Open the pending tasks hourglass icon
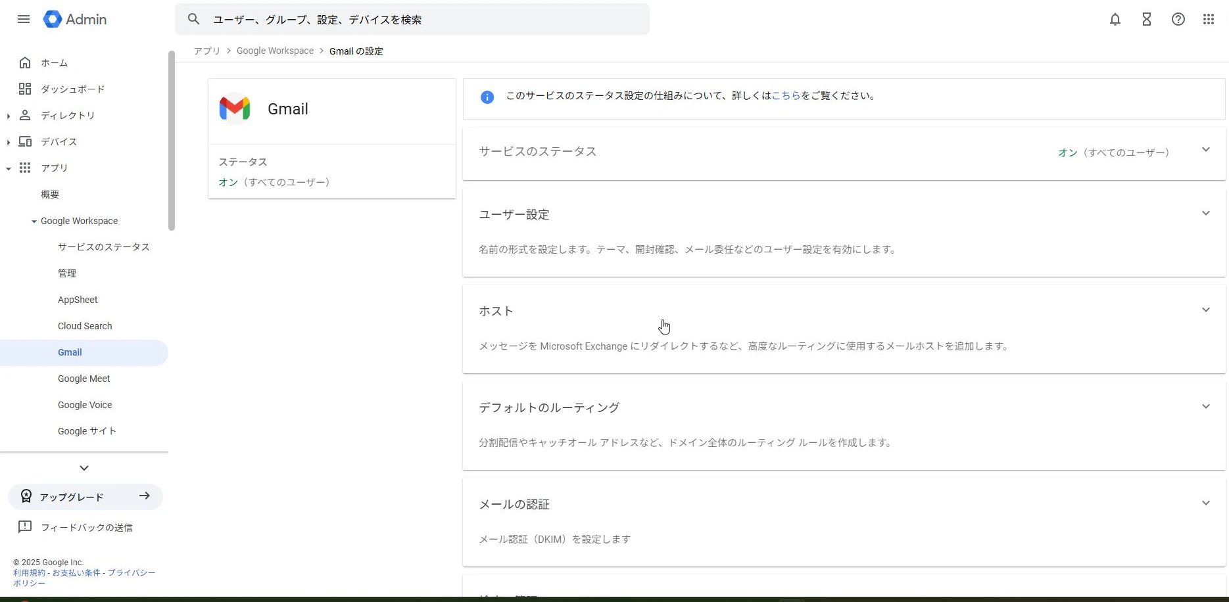Screen dimensions: 1229x602 tap(1146, 19)
